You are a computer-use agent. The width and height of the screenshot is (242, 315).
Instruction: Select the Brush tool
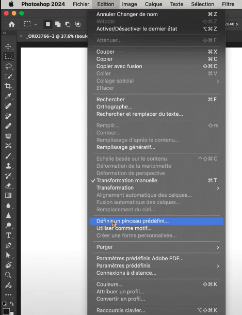point(8,156)
